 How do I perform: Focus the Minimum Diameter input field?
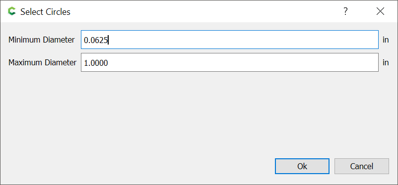[x=229, y=40]
